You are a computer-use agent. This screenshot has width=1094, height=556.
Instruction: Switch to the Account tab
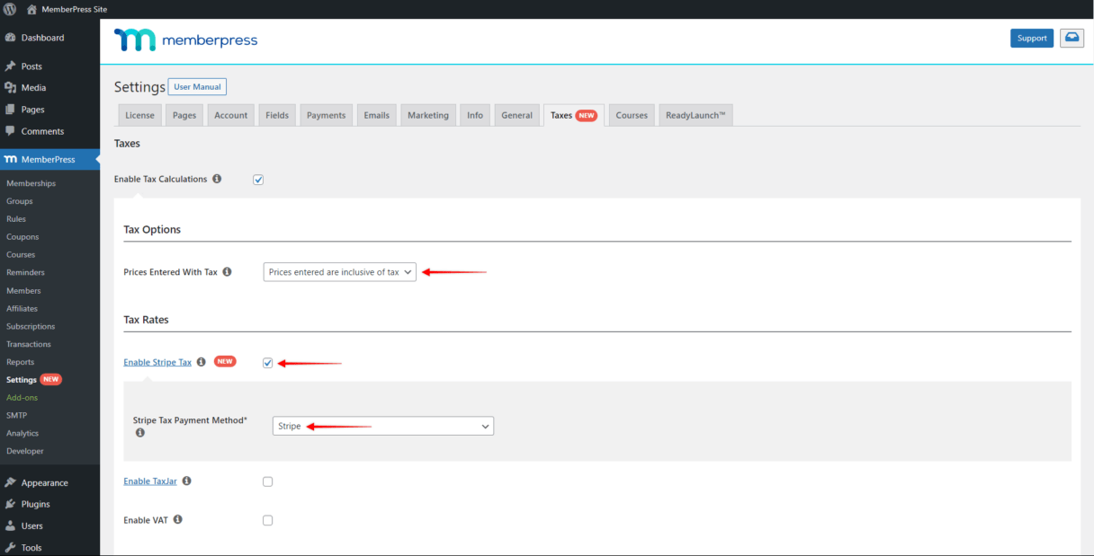[230, 115]
